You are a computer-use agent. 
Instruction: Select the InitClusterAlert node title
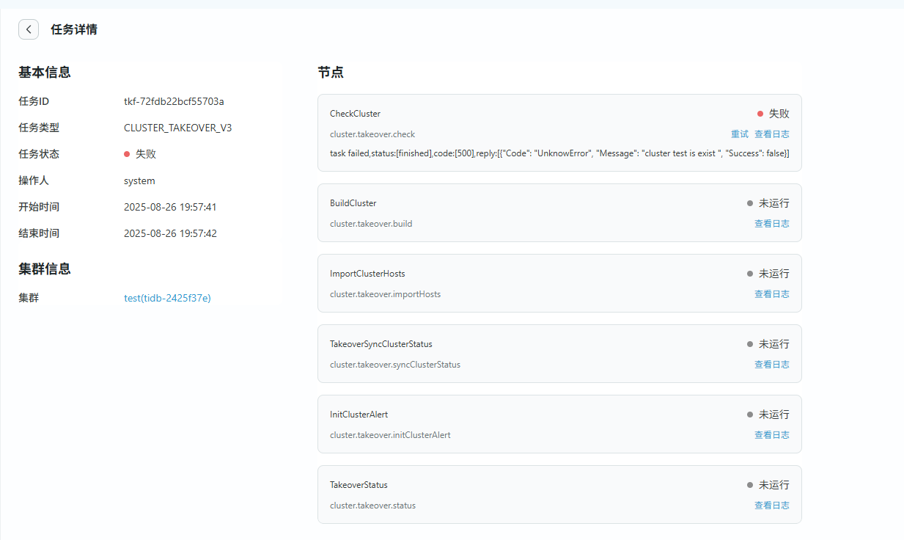point(359,415)
